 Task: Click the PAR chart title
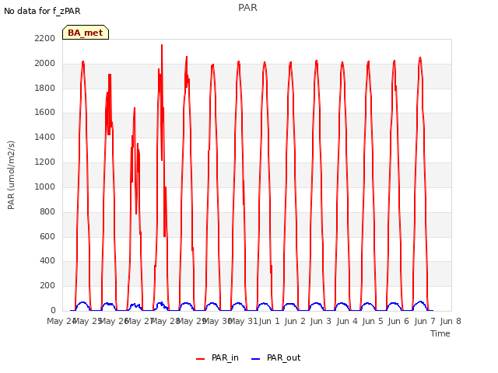pos(247,8)
